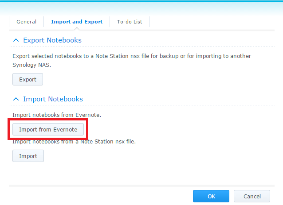Confirm settings with the OK button
The image size is (283, 205).
click(x=211, y=196)
